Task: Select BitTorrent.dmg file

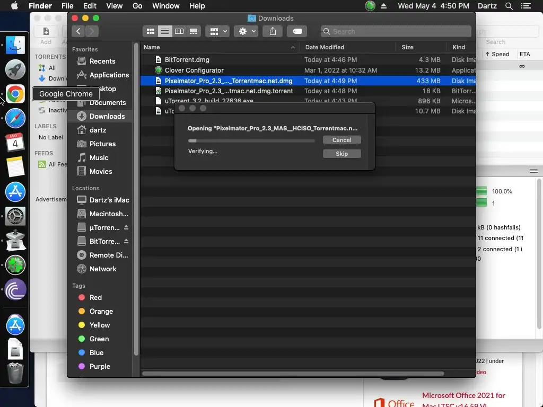Action: [308, 60]
